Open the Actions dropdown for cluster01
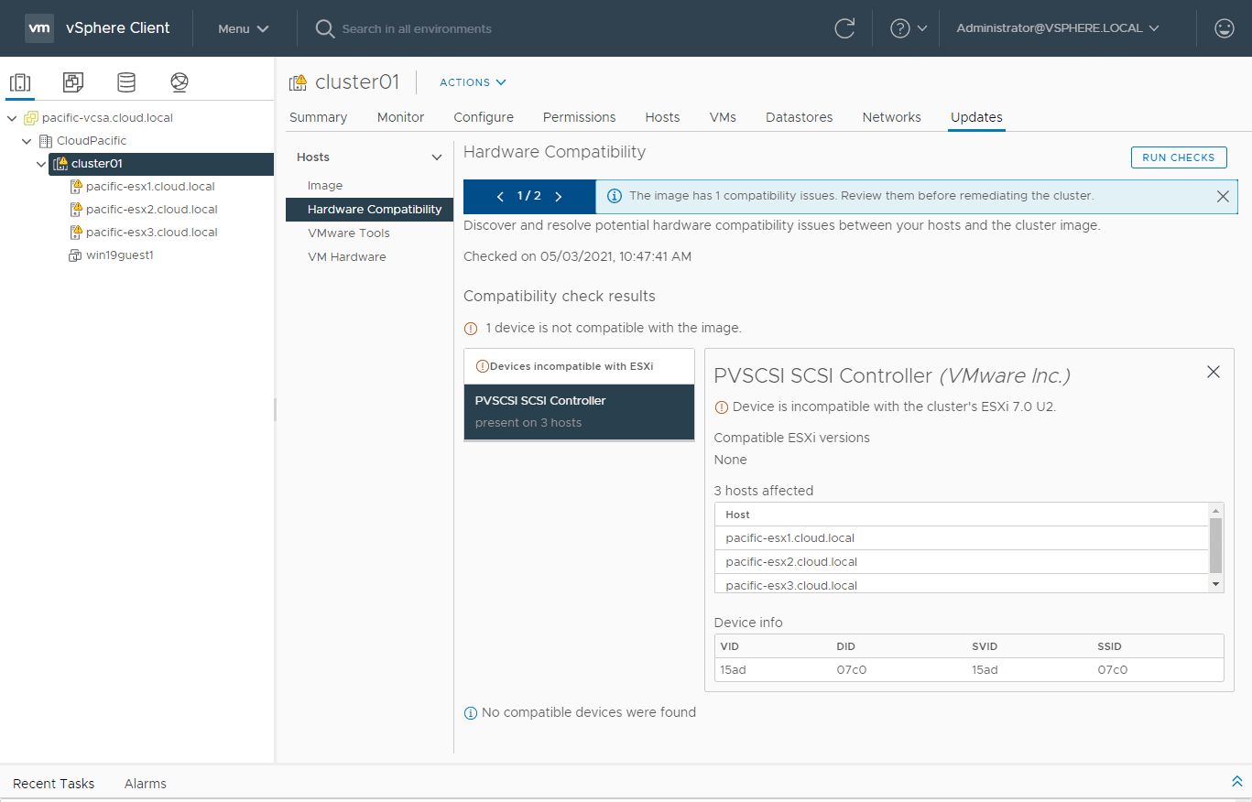 (x=473, y=82)
